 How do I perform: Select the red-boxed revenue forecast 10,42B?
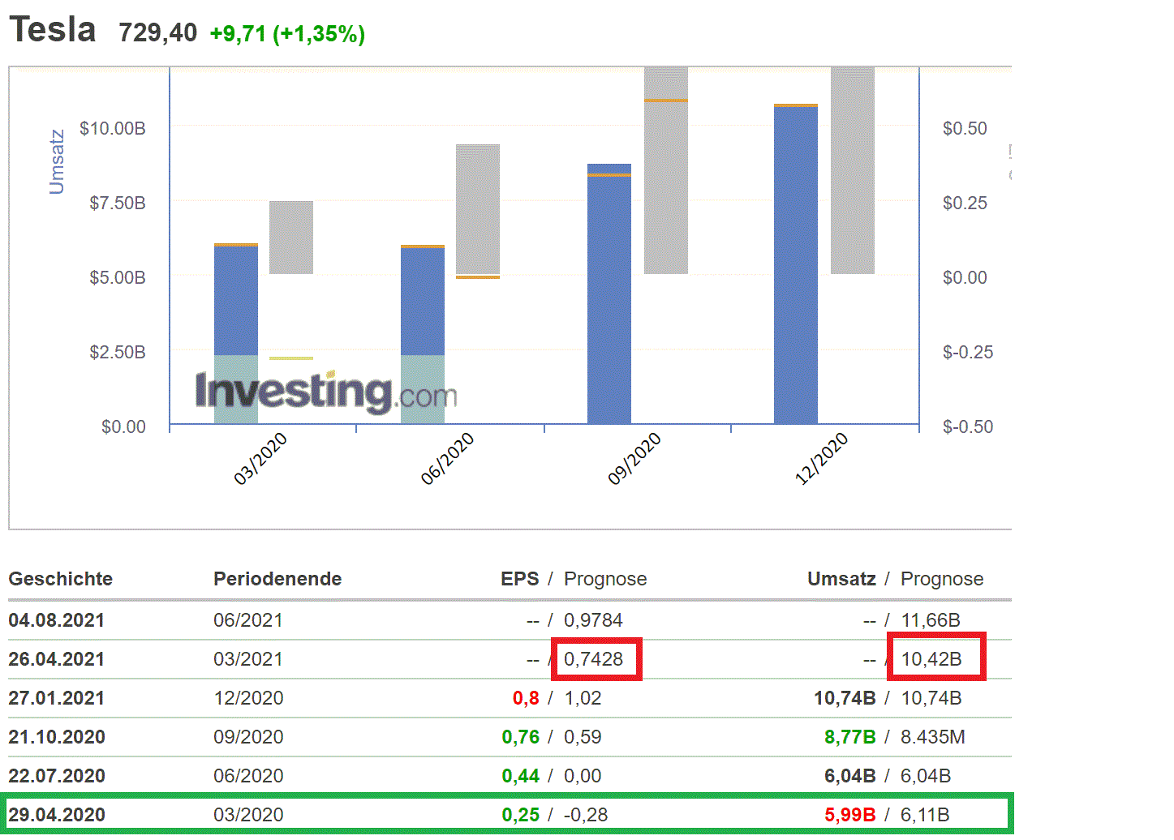pyautogui.click(x=935, y=658)
